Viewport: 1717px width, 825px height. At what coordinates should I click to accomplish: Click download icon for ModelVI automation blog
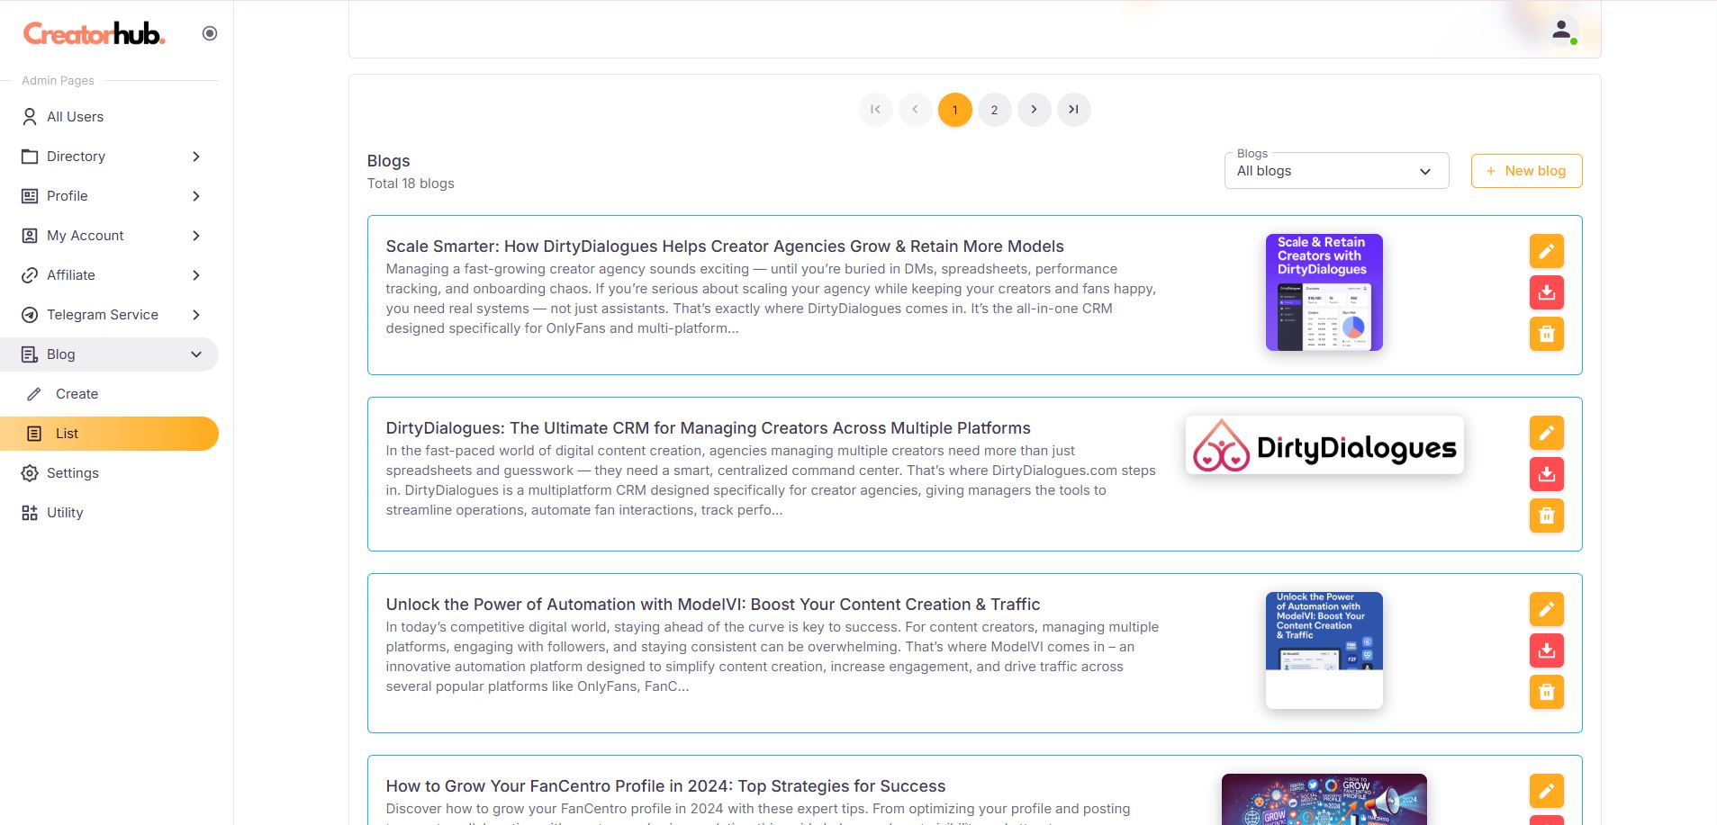pyautogui.click(x=1546, y=650)
